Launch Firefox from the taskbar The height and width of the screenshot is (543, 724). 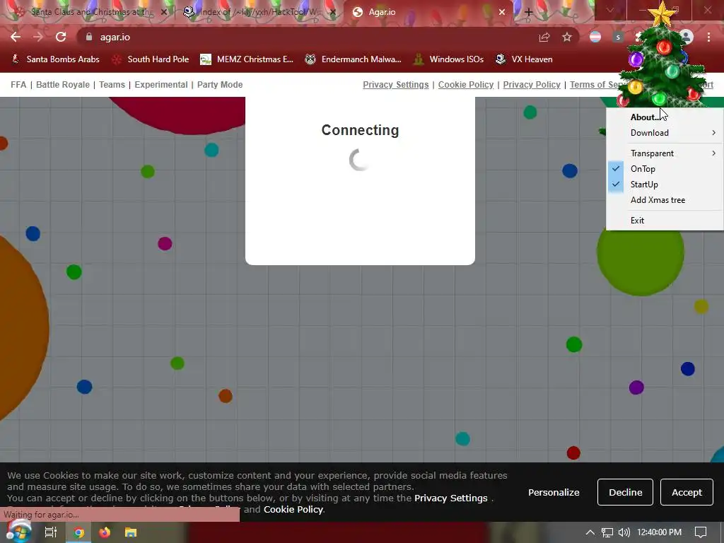[105, 532]
